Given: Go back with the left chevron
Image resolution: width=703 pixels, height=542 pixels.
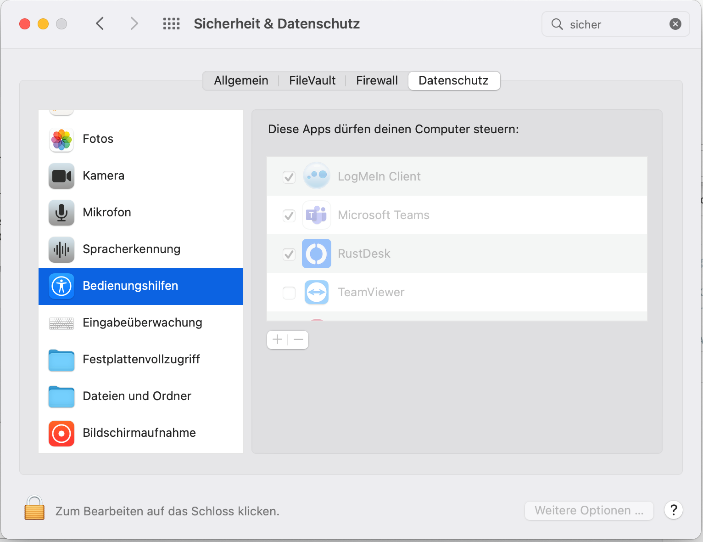Looking at the screenshot, I should [x=100, y=23].
